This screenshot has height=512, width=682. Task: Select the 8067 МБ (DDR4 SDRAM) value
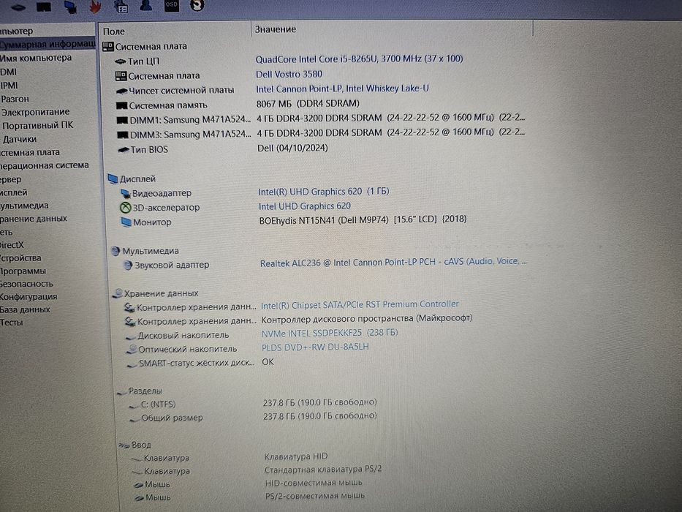pyautogui.click(x=308, y=104)
